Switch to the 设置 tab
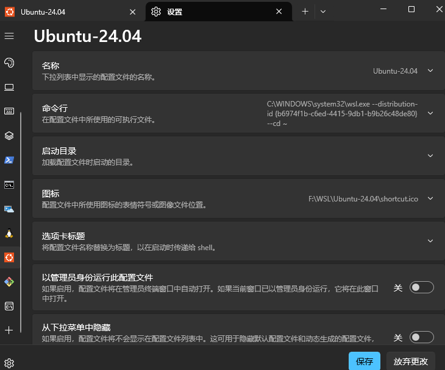Image resolution: width=445 pixels, height=370 pixels. (x=218, y=12)
